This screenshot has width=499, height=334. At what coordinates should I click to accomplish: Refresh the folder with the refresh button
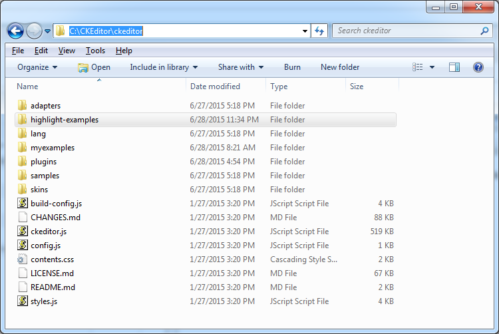coord(319,31)
